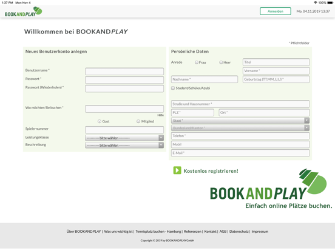
Task: Select the Frau radio button
Action: coord(197,62)
